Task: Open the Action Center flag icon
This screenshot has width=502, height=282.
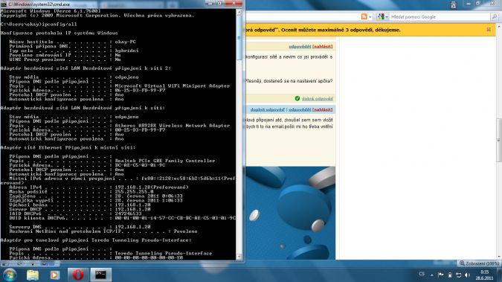Action: tap(440, 275)
